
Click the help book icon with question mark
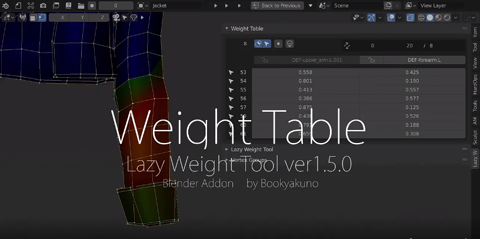pyautogui.click(x=68, y=5)
